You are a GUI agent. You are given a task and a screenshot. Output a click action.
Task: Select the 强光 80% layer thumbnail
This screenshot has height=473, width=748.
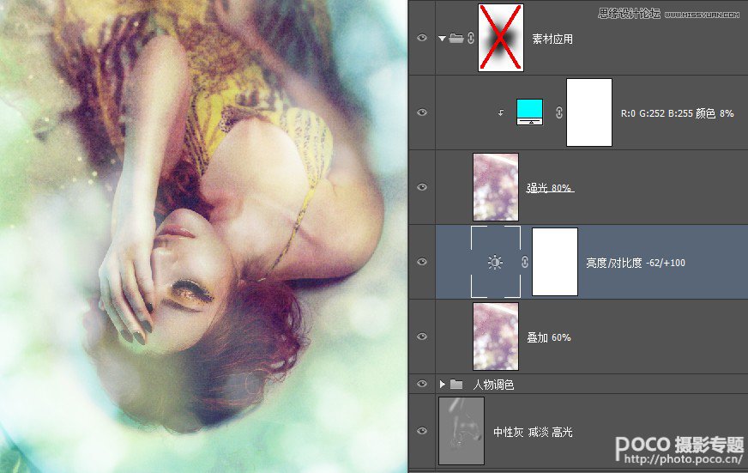pyautogui.click(x=496, y=187)
